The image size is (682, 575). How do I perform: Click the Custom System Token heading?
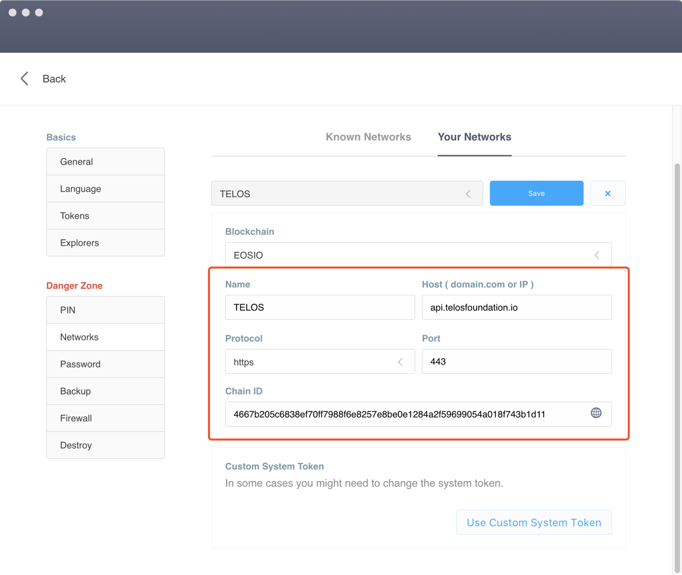click(274, 466)
